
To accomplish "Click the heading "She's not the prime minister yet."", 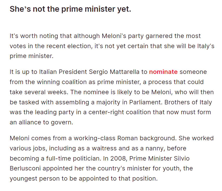I will [x=70, y=9].
